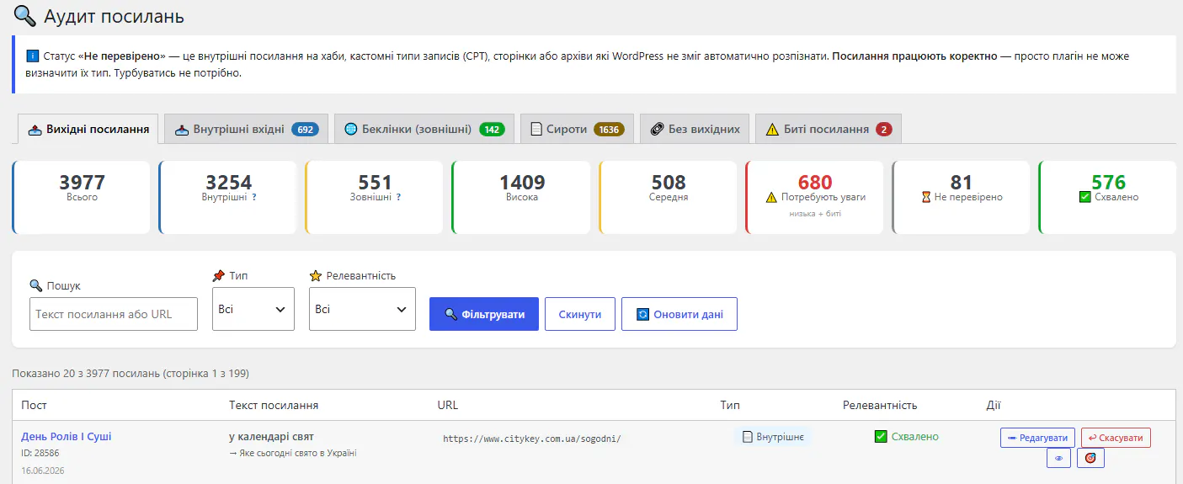The image size is (1183, 484).
Task: Click the magnifier icon beside Аудит посилань title
Action: (25, 16)
